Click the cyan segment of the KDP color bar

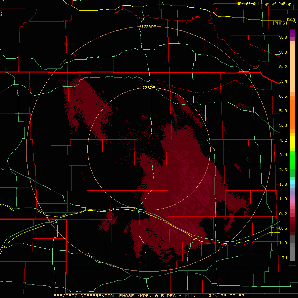[292, 182]
